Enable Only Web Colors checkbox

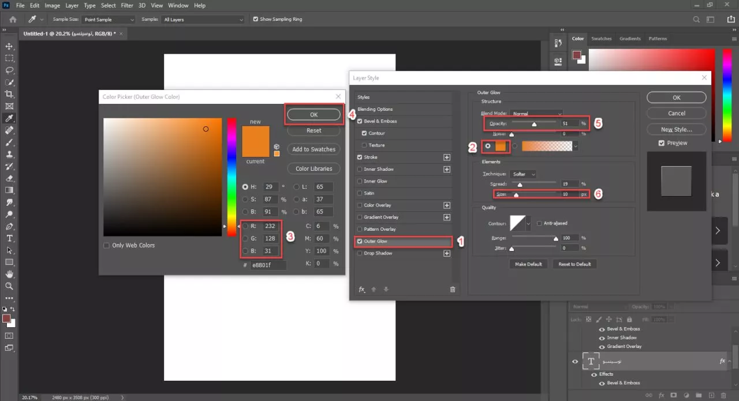point(106,245)
